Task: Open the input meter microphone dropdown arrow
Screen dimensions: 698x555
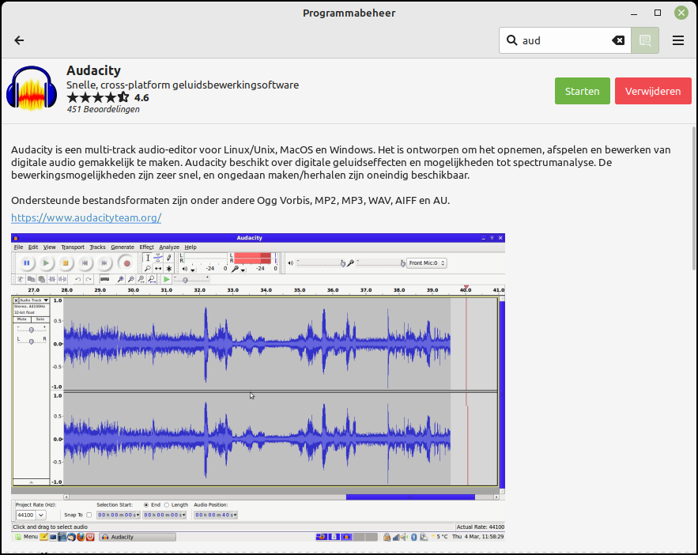Action: pyautogui.click(x=243, y=270)
